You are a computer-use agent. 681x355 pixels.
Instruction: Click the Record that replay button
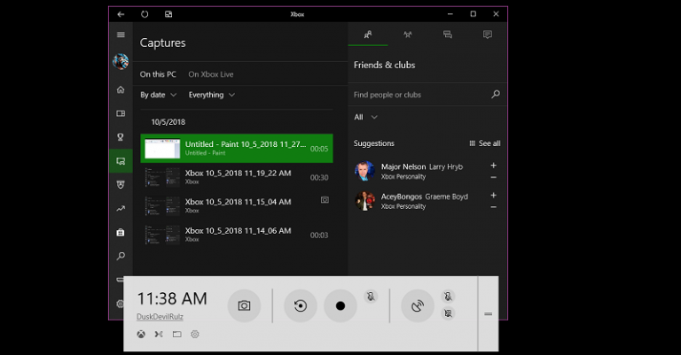[300, 305]
